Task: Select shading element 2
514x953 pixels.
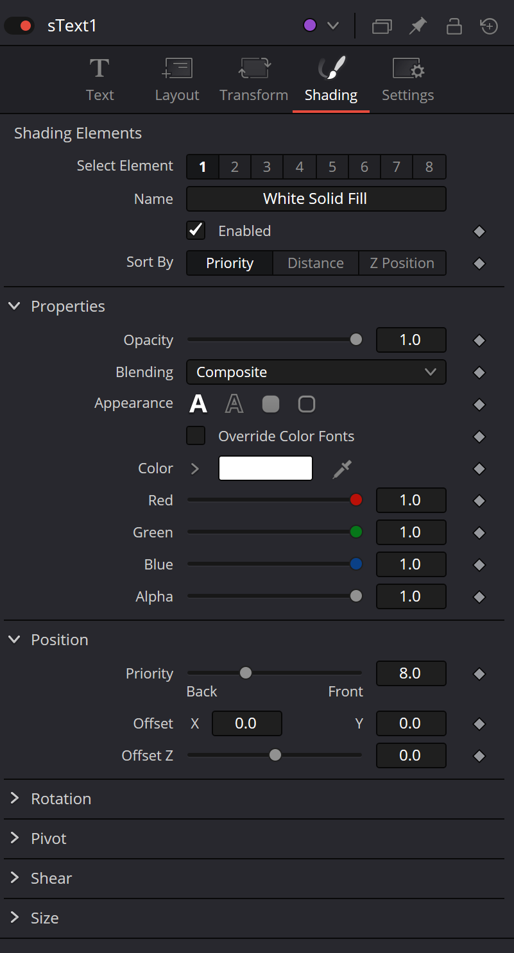Action: 235,167
